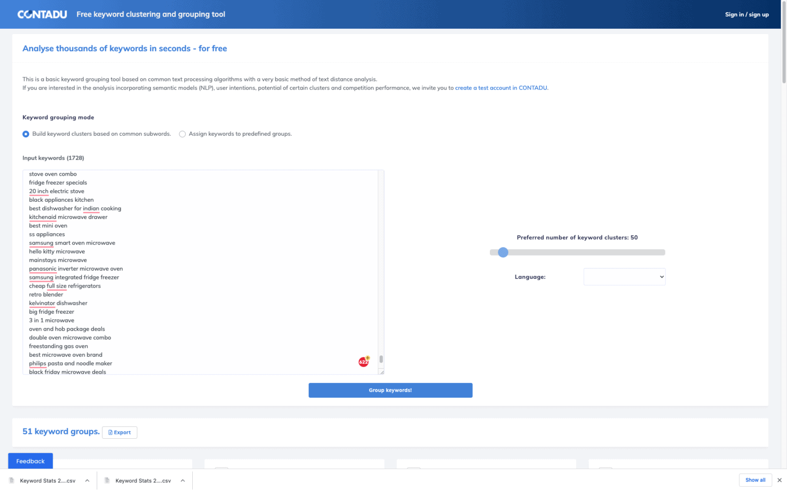This screenshot has height=492, width=787.
Task: Click the document icon inside the Export button
Action: click(x=110, y=432)
